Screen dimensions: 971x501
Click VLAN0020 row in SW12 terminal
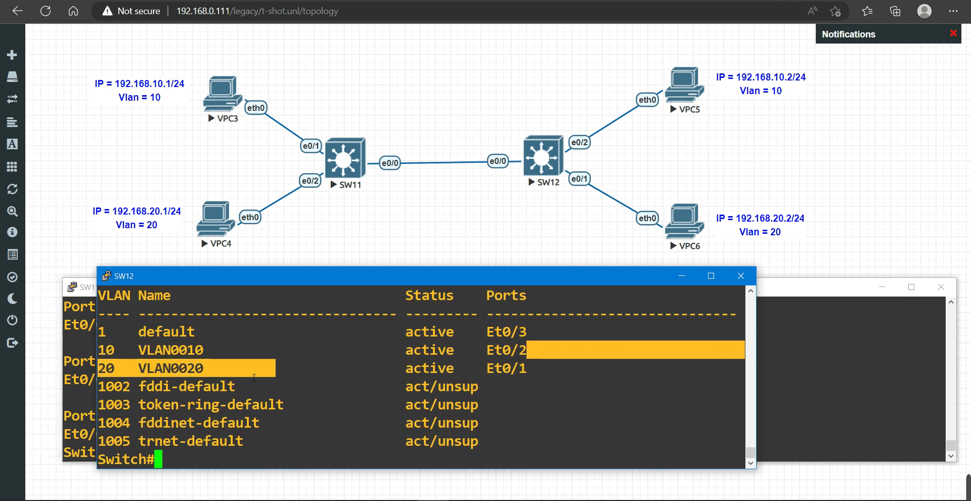point(312,368)
